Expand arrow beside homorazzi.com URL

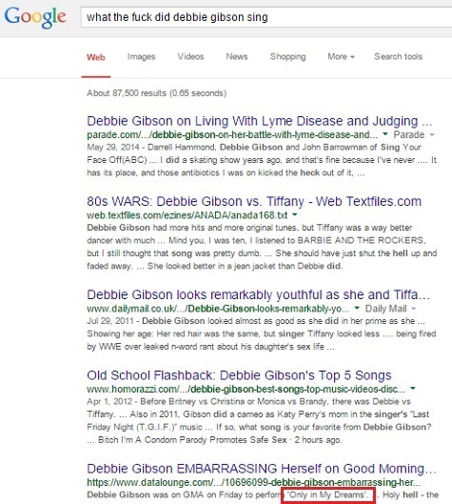click(413, 389)
